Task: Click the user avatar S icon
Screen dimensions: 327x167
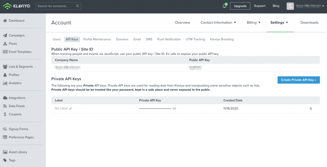Action: 290,6
